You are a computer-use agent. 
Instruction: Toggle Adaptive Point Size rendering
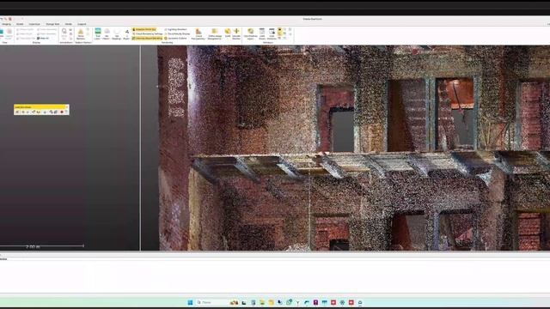click(144, 29)
